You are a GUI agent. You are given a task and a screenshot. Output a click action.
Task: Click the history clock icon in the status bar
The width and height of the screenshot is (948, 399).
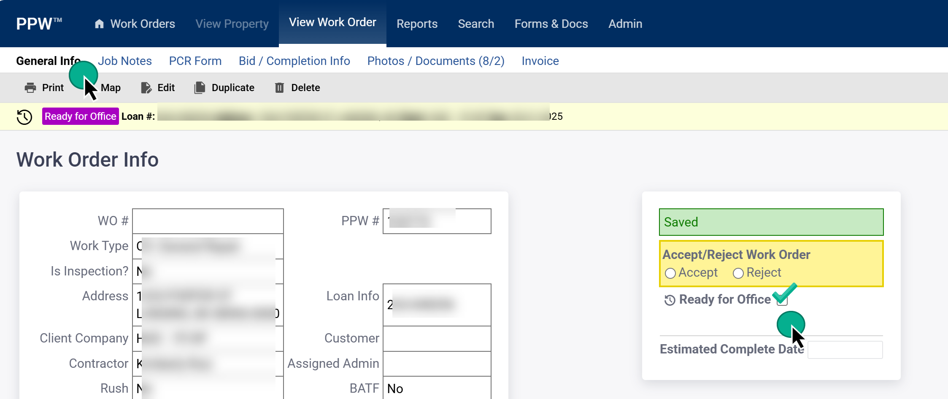pyautogui.click(x=24, y=116)
